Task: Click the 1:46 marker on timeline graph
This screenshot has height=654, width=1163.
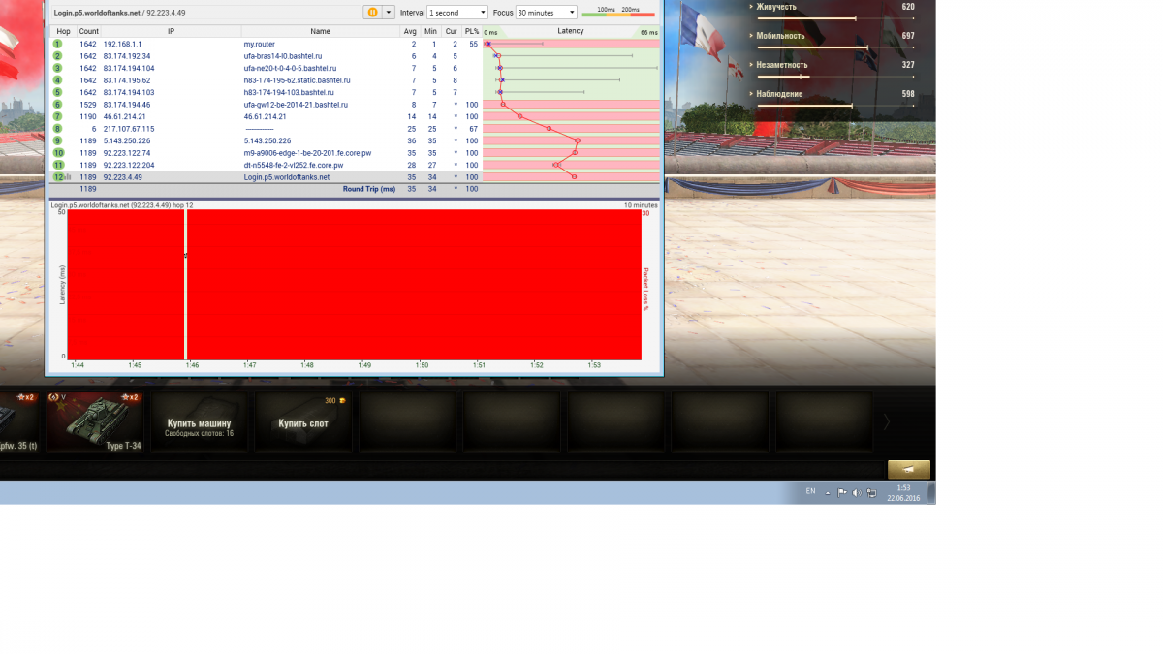Action: 192,365
